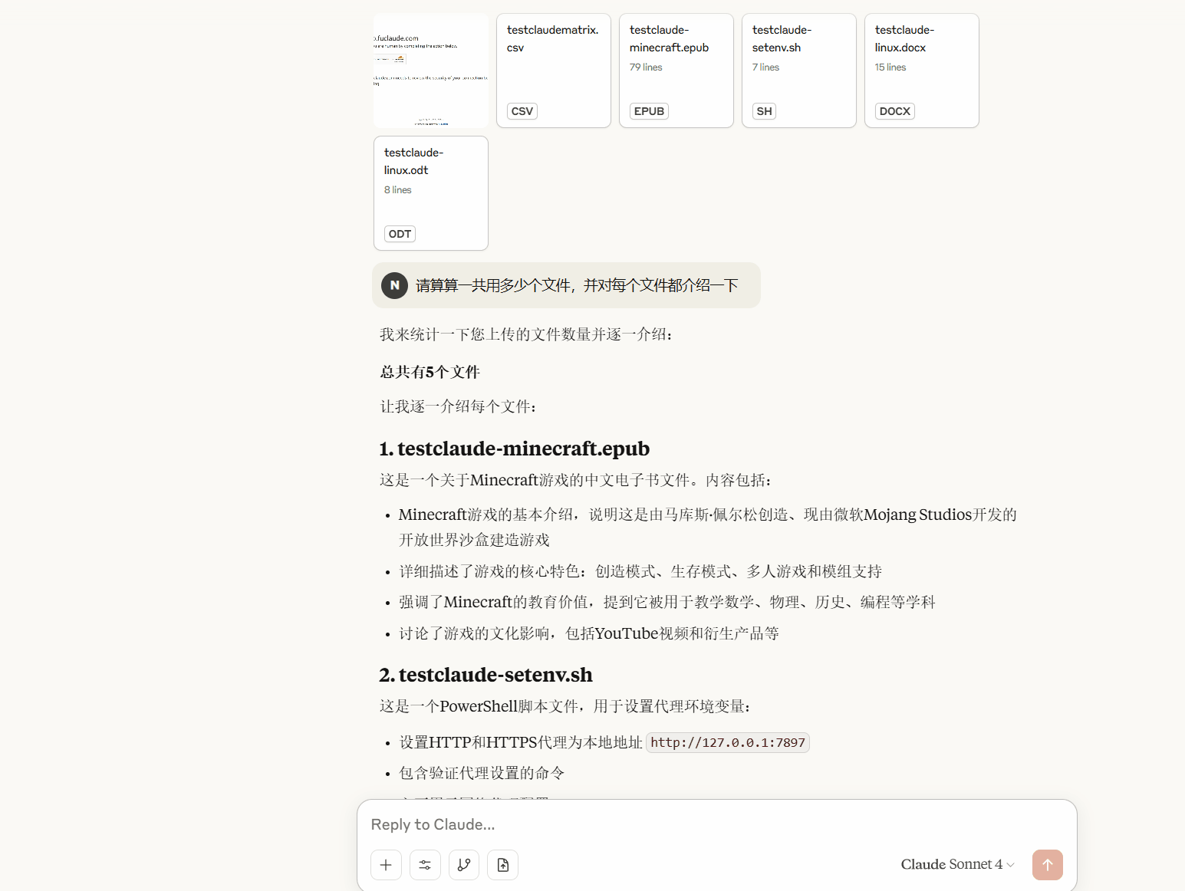The height and width of the screenshot is (891, 1185).
Task: Click the bullet about 创造模式、生存模式
Action: [640, 571]
